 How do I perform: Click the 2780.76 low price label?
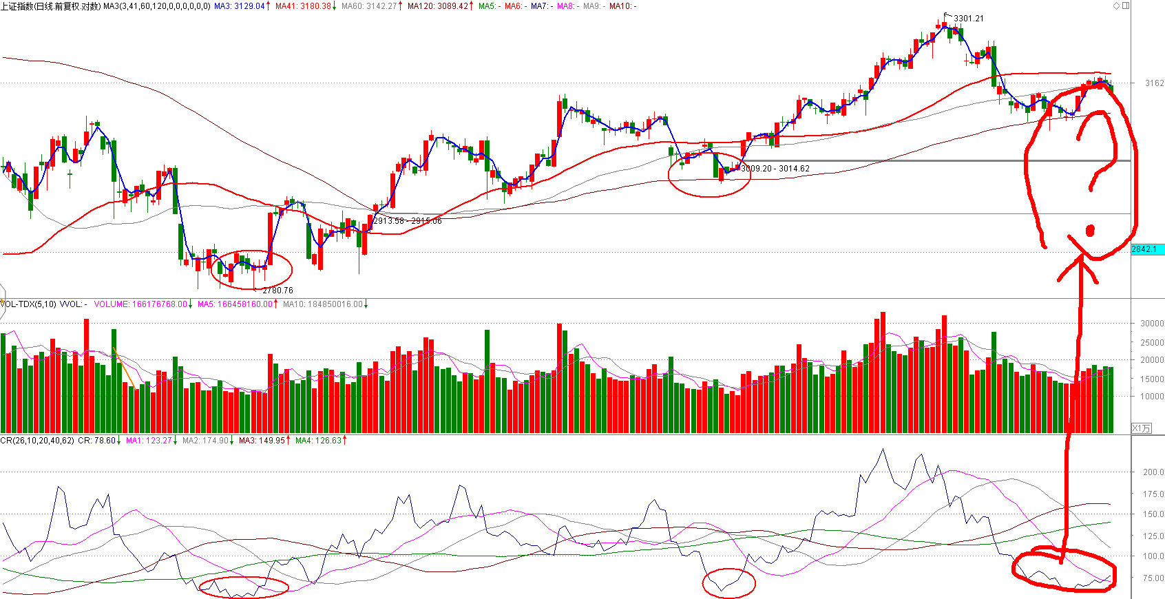pos(277,291)
